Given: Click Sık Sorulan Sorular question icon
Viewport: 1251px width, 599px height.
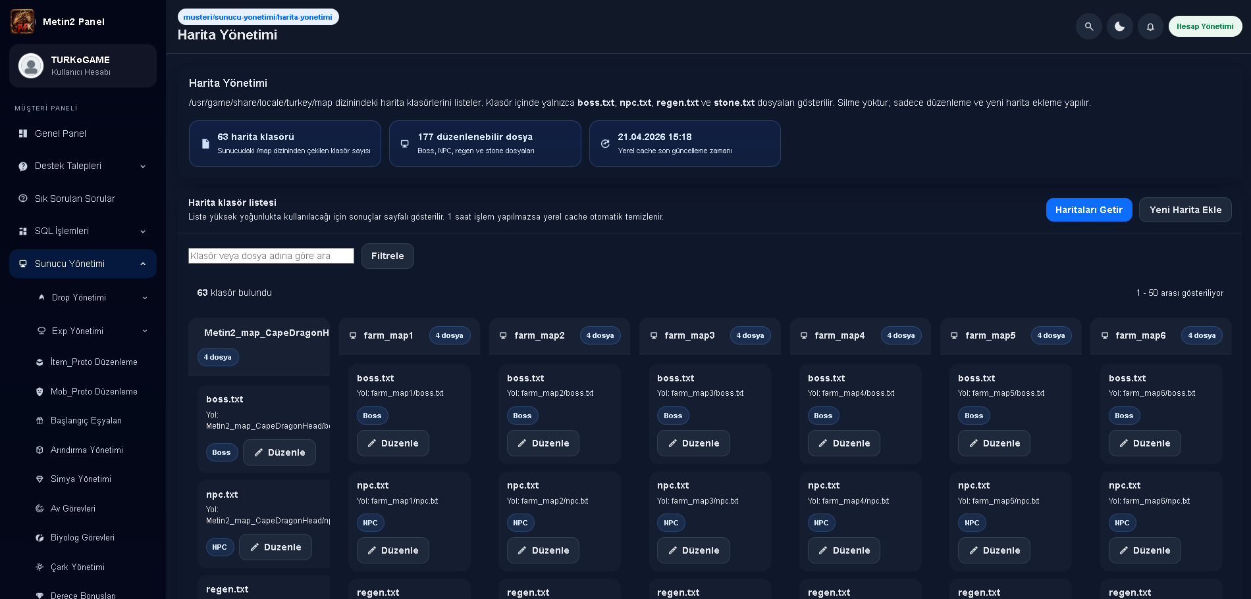Looking at the screenshot, I should (x=23, y=199).
